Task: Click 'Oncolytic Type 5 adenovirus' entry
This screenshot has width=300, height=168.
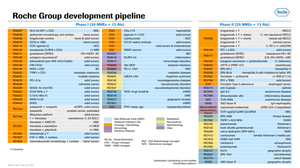Action: pos(237,84)
